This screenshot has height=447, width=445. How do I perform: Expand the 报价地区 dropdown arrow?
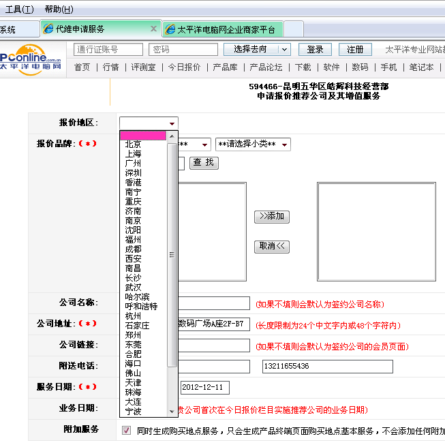pyautogui.click(x=172, y=123)
